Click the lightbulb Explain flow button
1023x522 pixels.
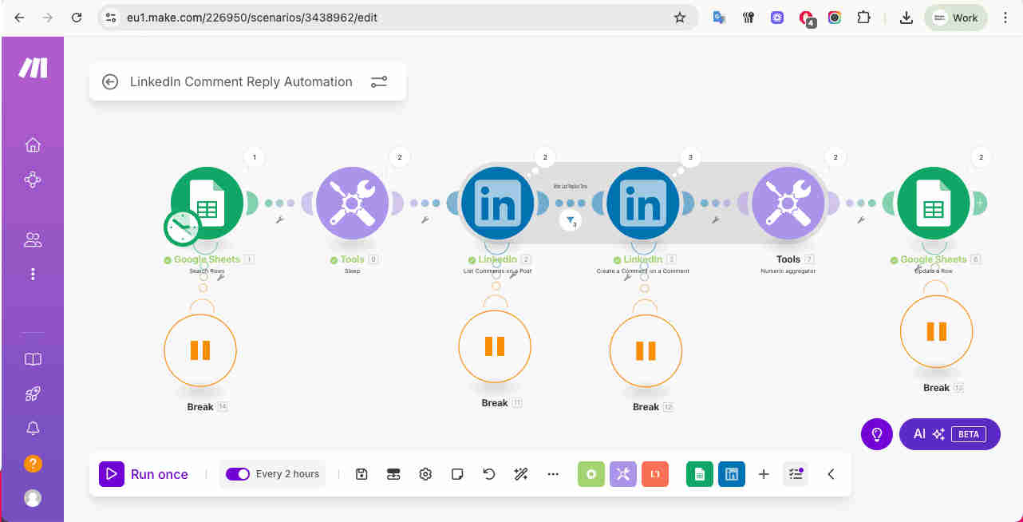click(x=877, y=434)
